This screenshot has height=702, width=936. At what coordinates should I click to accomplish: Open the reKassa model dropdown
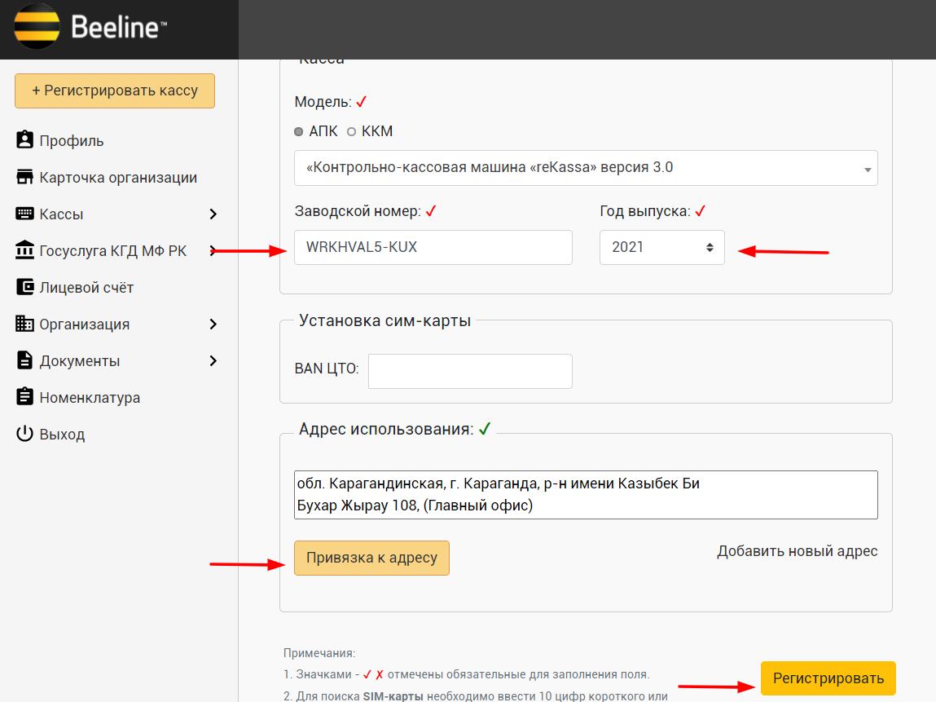click(586, 168)
